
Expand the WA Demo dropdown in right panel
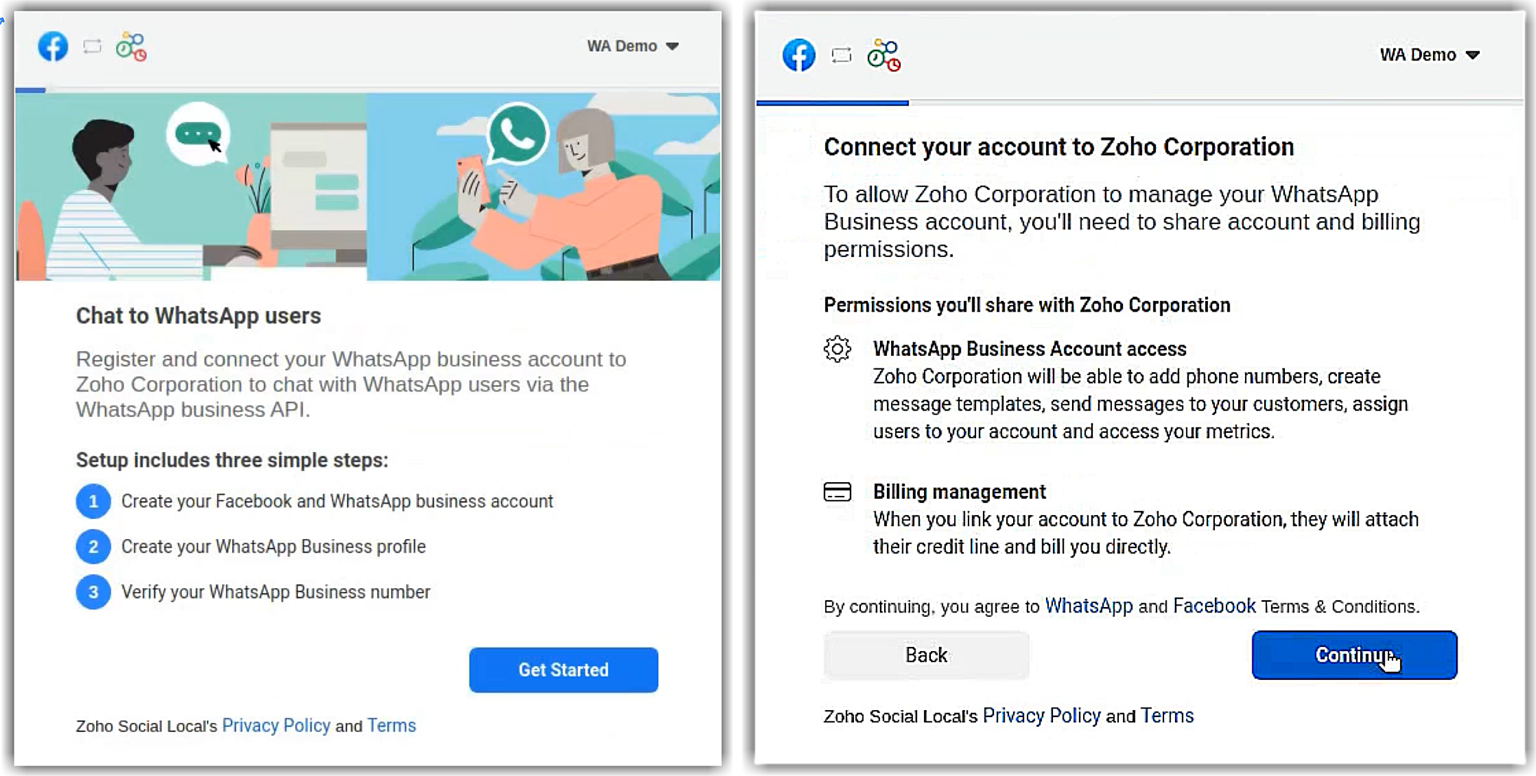pos(1429,54)
